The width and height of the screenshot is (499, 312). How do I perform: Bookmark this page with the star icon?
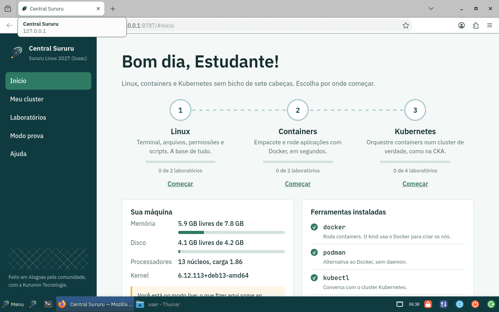(406, 26)
